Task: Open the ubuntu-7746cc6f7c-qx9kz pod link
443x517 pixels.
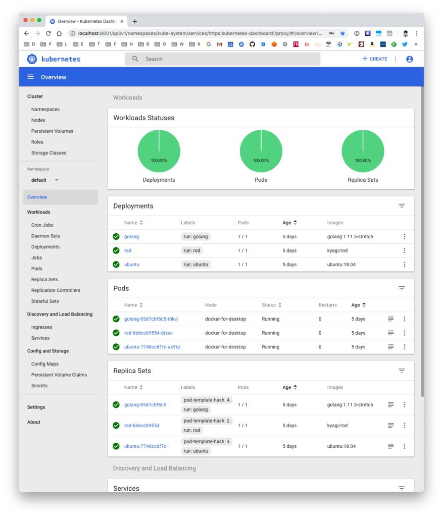Action: (x=152, y=346)
